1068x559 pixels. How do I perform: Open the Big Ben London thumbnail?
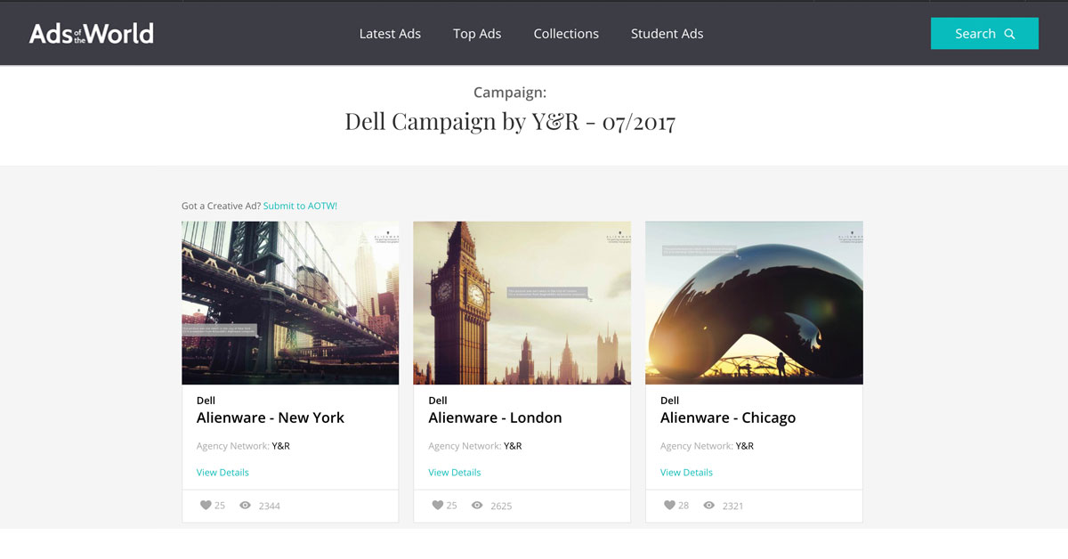[x=522, y=303]
